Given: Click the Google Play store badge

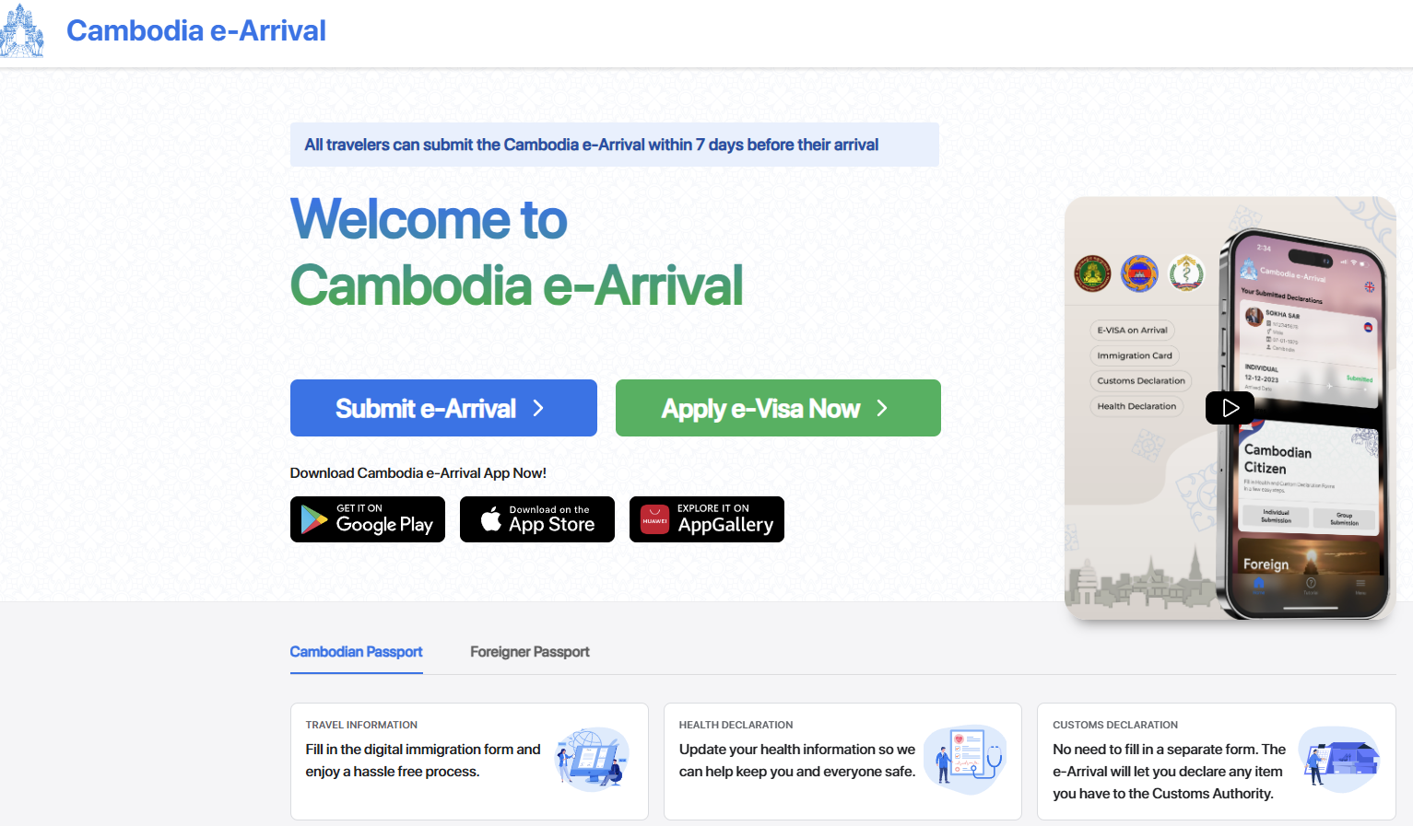Looking at the screenshot, I should 367,519.
